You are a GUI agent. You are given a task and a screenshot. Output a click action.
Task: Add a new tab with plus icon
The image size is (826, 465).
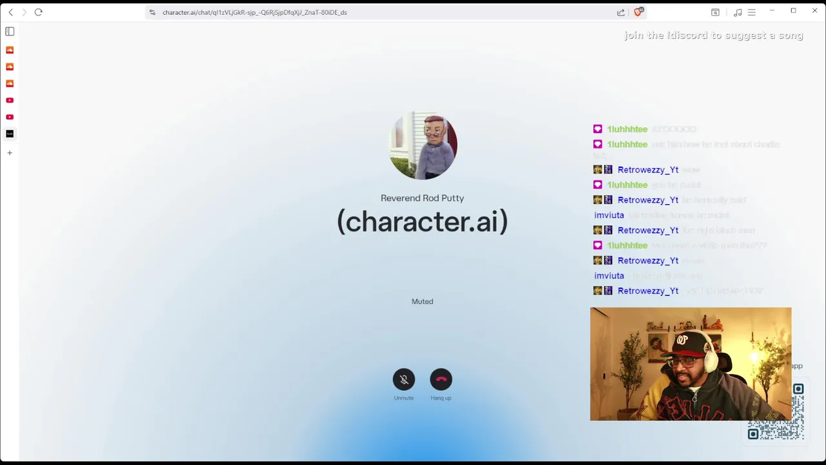point(10,153)
